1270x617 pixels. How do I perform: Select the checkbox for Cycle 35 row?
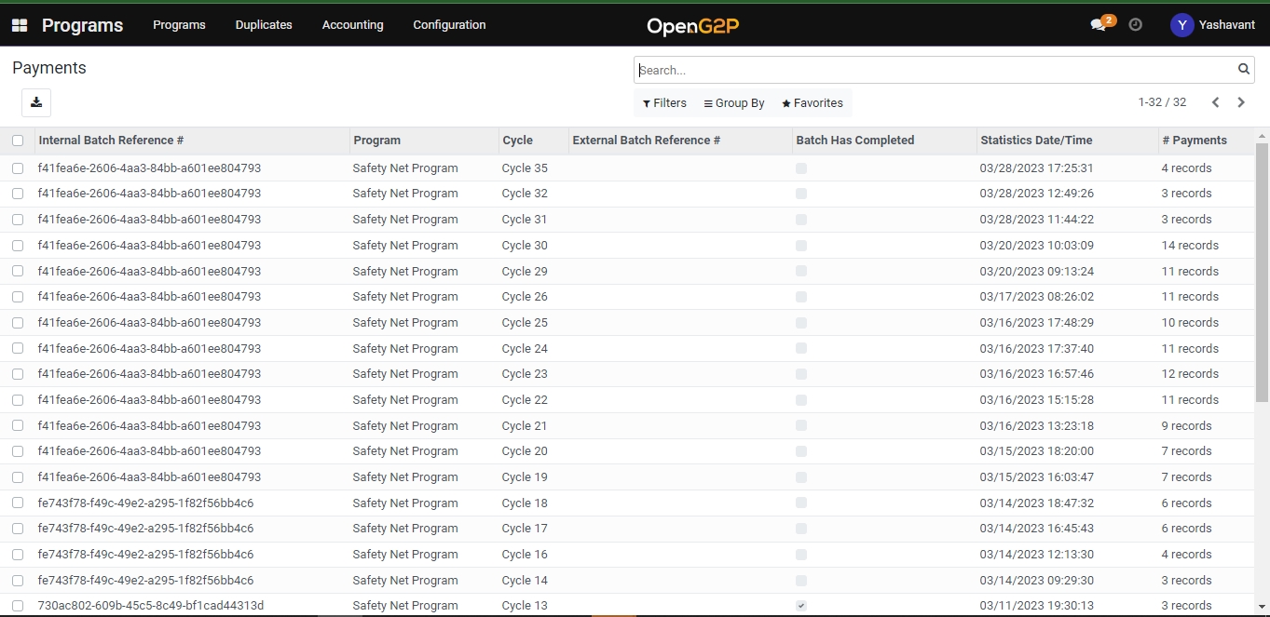18,168
